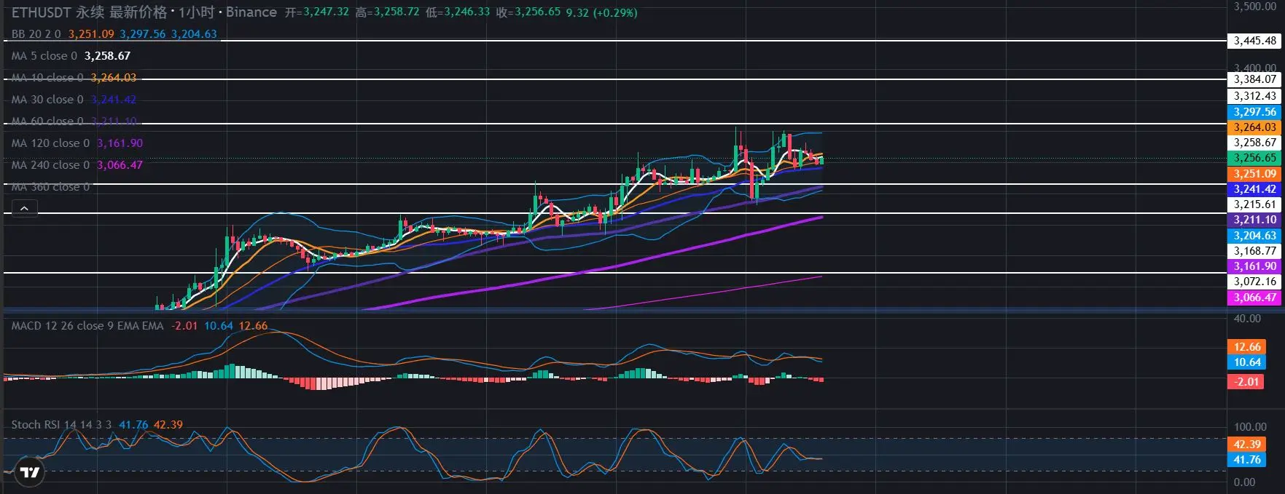Click the BB basis value 3,251.09 in legend

[91, 34]
